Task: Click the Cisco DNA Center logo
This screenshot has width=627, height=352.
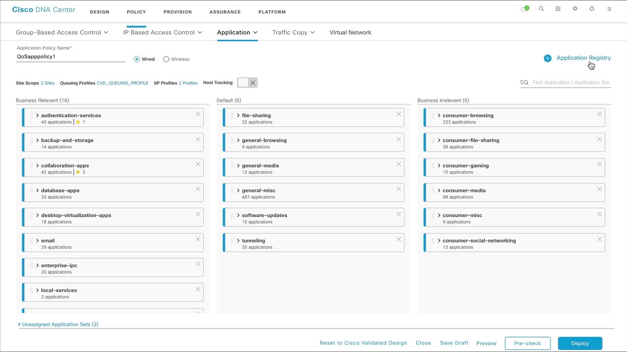Action: coord(44,10)
